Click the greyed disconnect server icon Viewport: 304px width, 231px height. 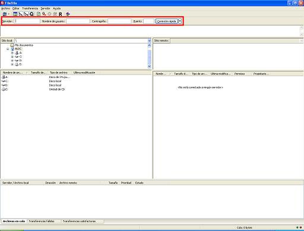55,14
